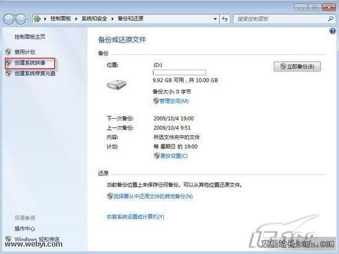Click the hard drive icon for D:

coord(116,85)
